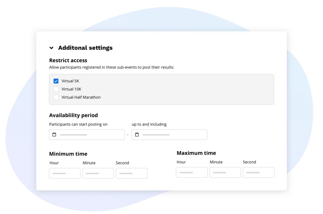
Task: Click the end date calendar icon
Action: (x=137, y=135)
